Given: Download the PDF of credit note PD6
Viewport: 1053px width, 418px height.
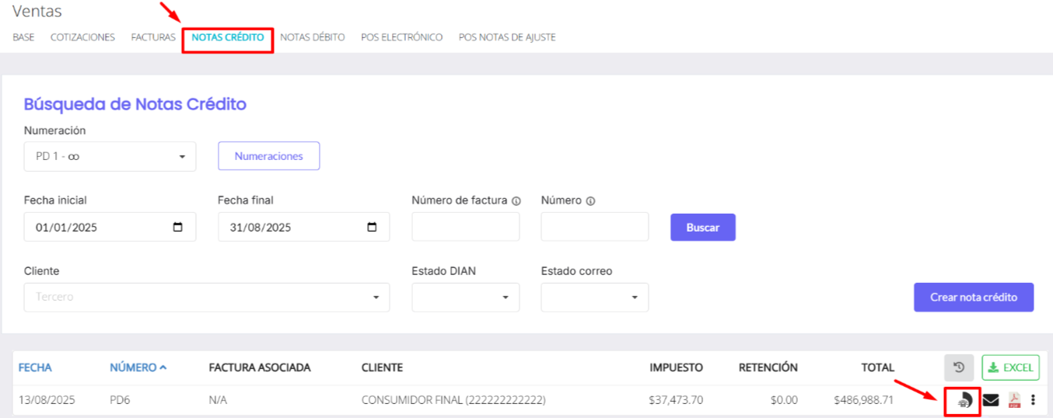Looking at the screenshot, I should [1014, 400].
